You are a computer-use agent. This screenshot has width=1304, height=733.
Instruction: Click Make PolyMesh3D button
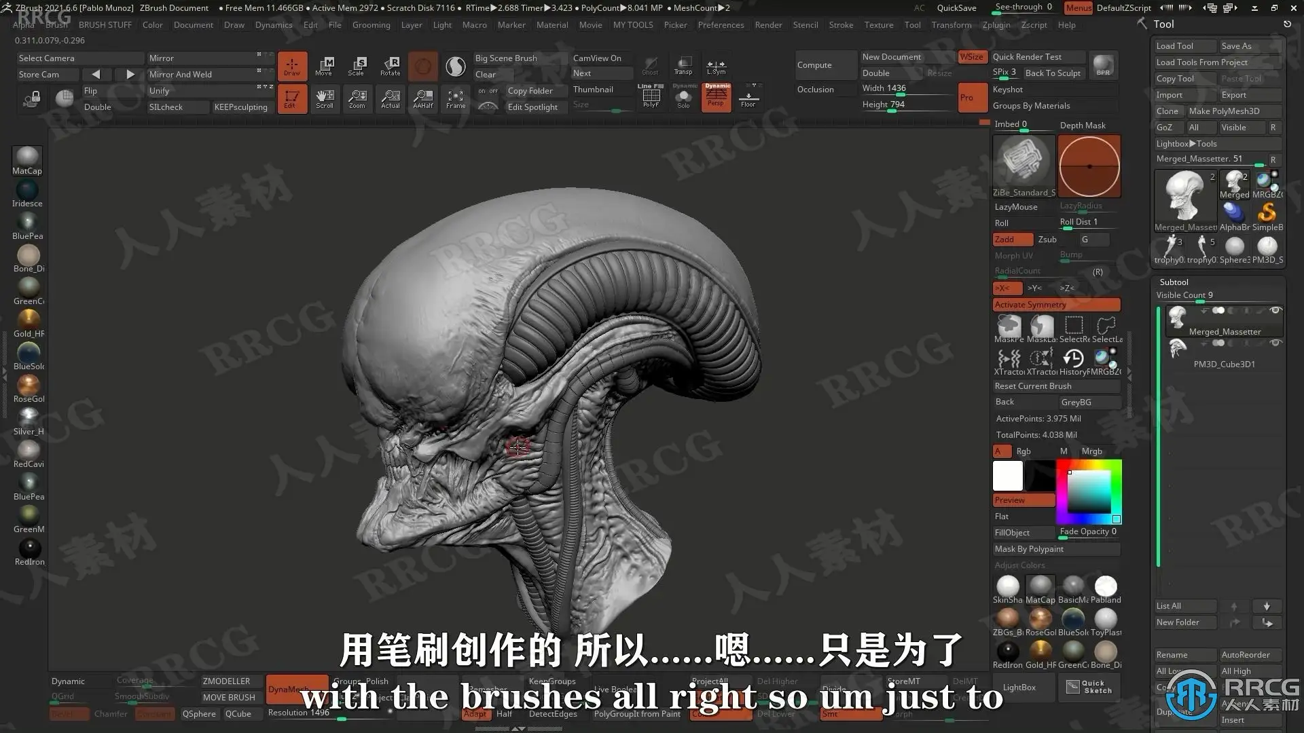(x=1233, y=111)
